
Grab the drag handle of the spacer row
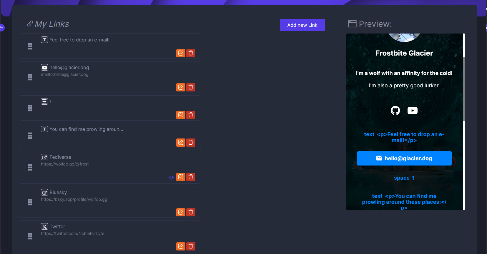[x=30, y=108]
